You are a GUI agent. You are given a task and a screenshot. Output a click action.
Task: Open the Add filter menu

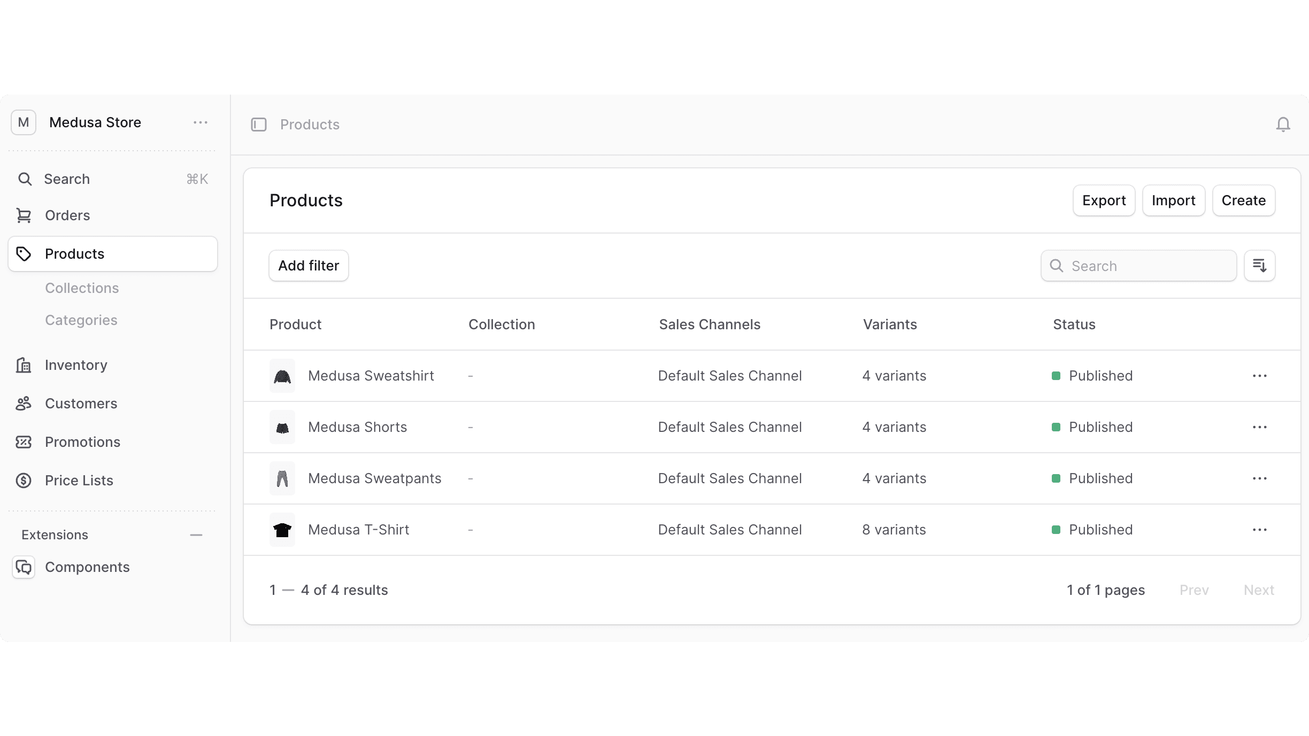(x=308, y=265)
